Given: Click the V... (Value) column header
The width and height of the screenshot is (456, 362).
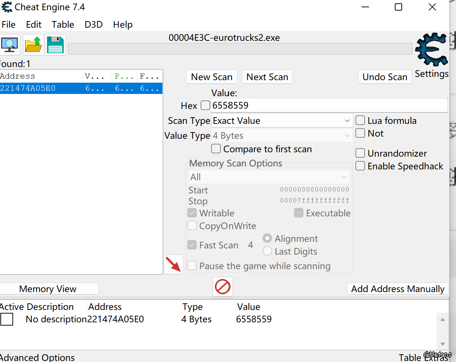Looking at the screenshot, I should tap(97, 76).
